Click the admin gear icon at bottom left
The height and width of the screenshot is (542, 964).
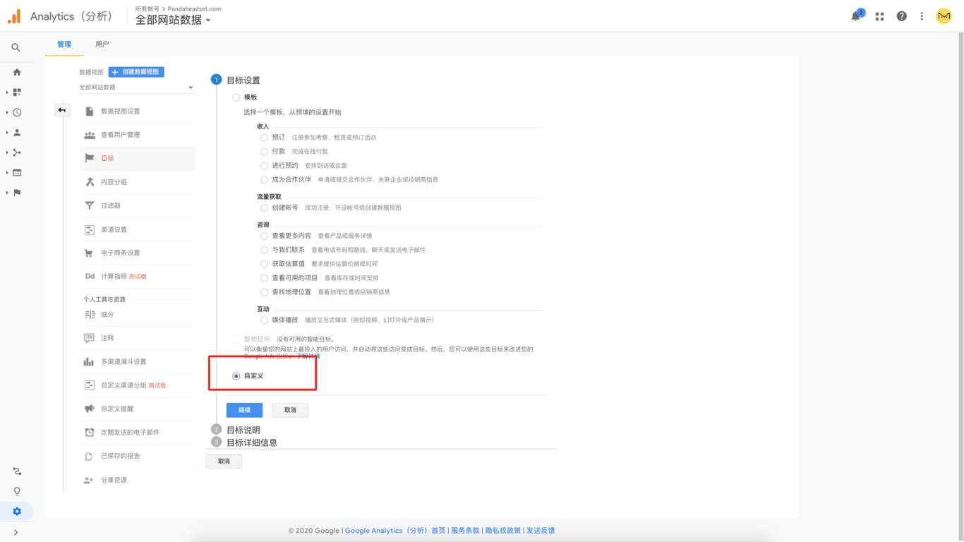pyautogui.click(x=17, y=512)
